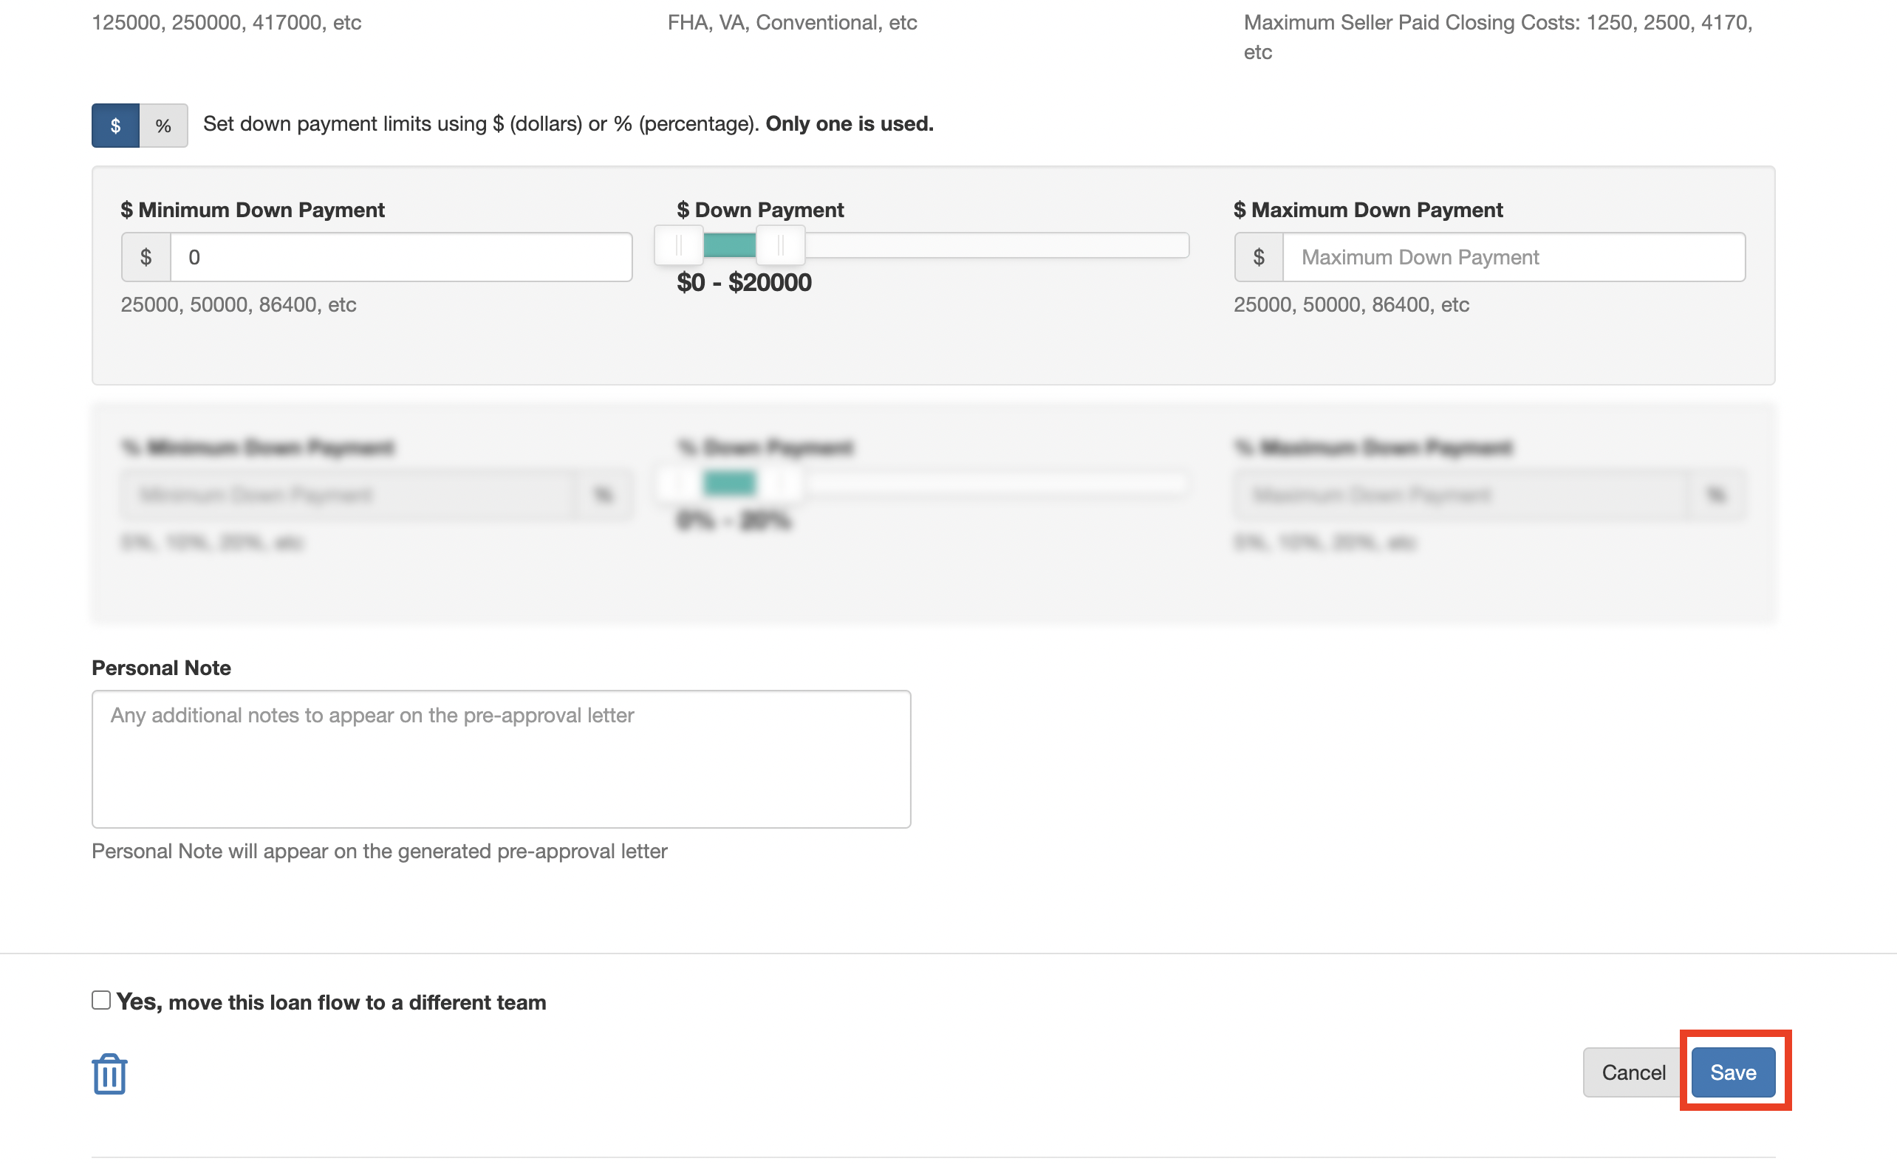
Task: Grab the left handle of $ Down Payment slider
Action: 678,246
